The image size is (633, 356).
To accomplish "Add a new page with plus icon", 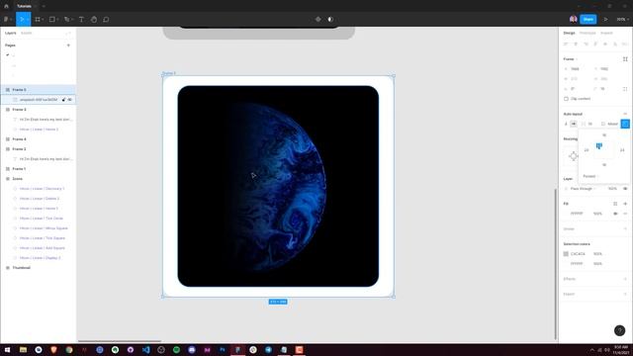I will 68,45.
